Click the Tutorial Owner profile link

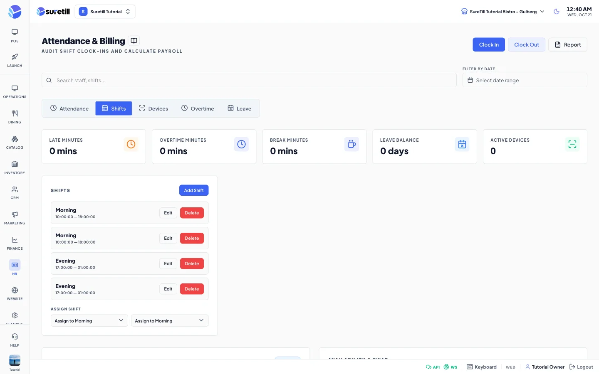click(545, 367)
